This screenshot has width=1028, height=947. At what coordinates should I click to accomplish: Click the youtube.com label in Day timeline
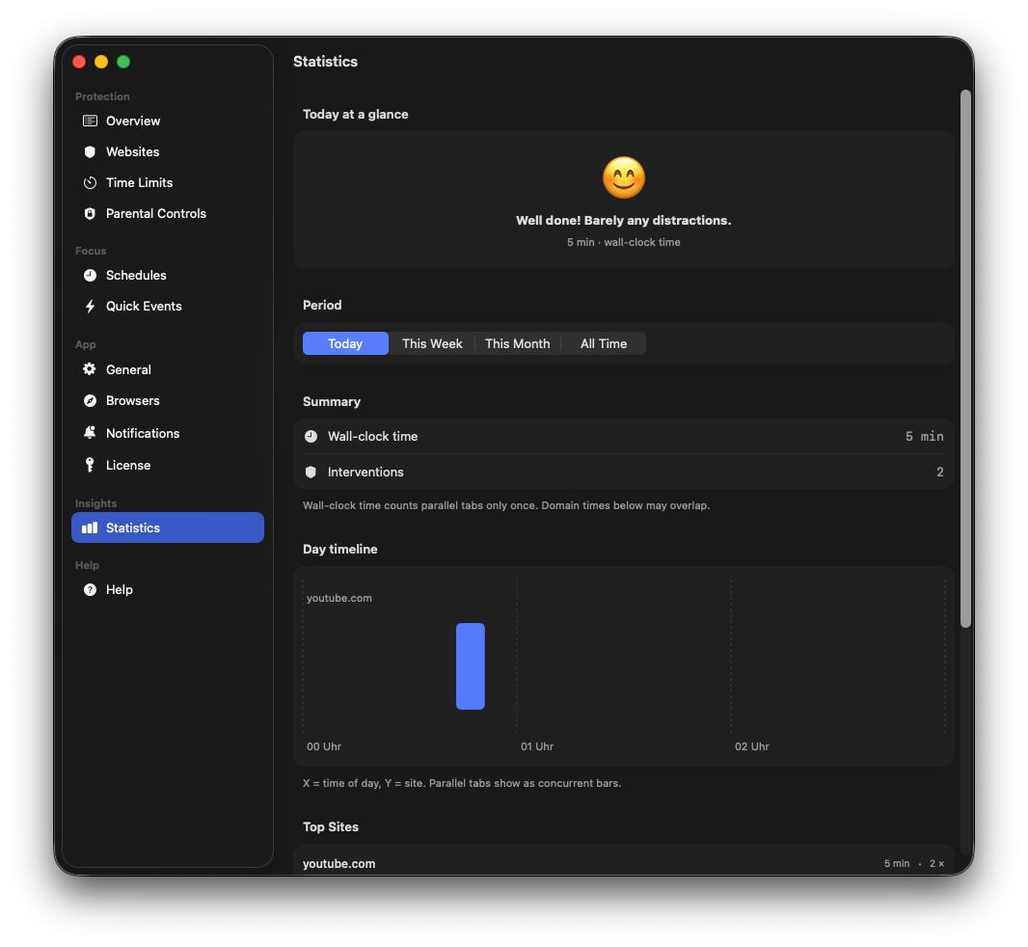[338, 598]
